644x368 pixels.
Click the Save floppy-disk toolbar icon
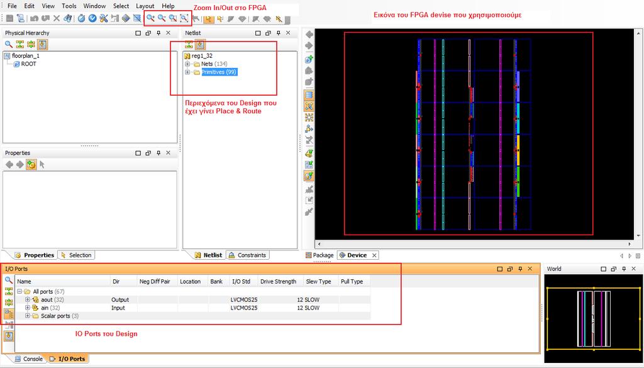[9, 18]
